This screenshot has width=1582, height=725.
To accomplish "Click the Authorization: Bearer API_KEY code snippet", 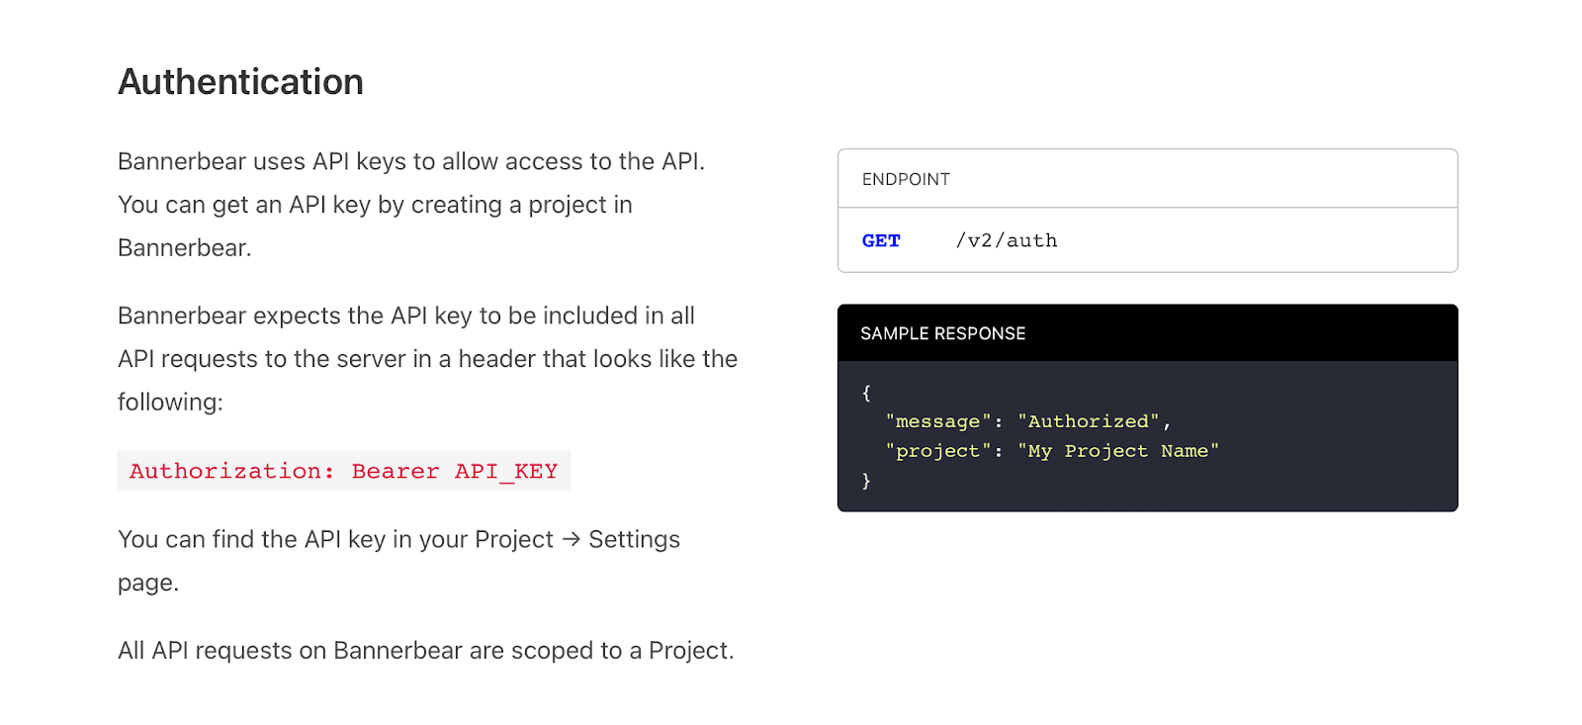I will [344, 471].
